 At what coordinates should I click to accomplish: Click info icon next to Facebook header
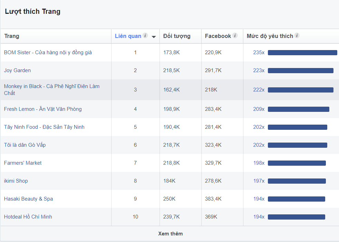[235, 36]
